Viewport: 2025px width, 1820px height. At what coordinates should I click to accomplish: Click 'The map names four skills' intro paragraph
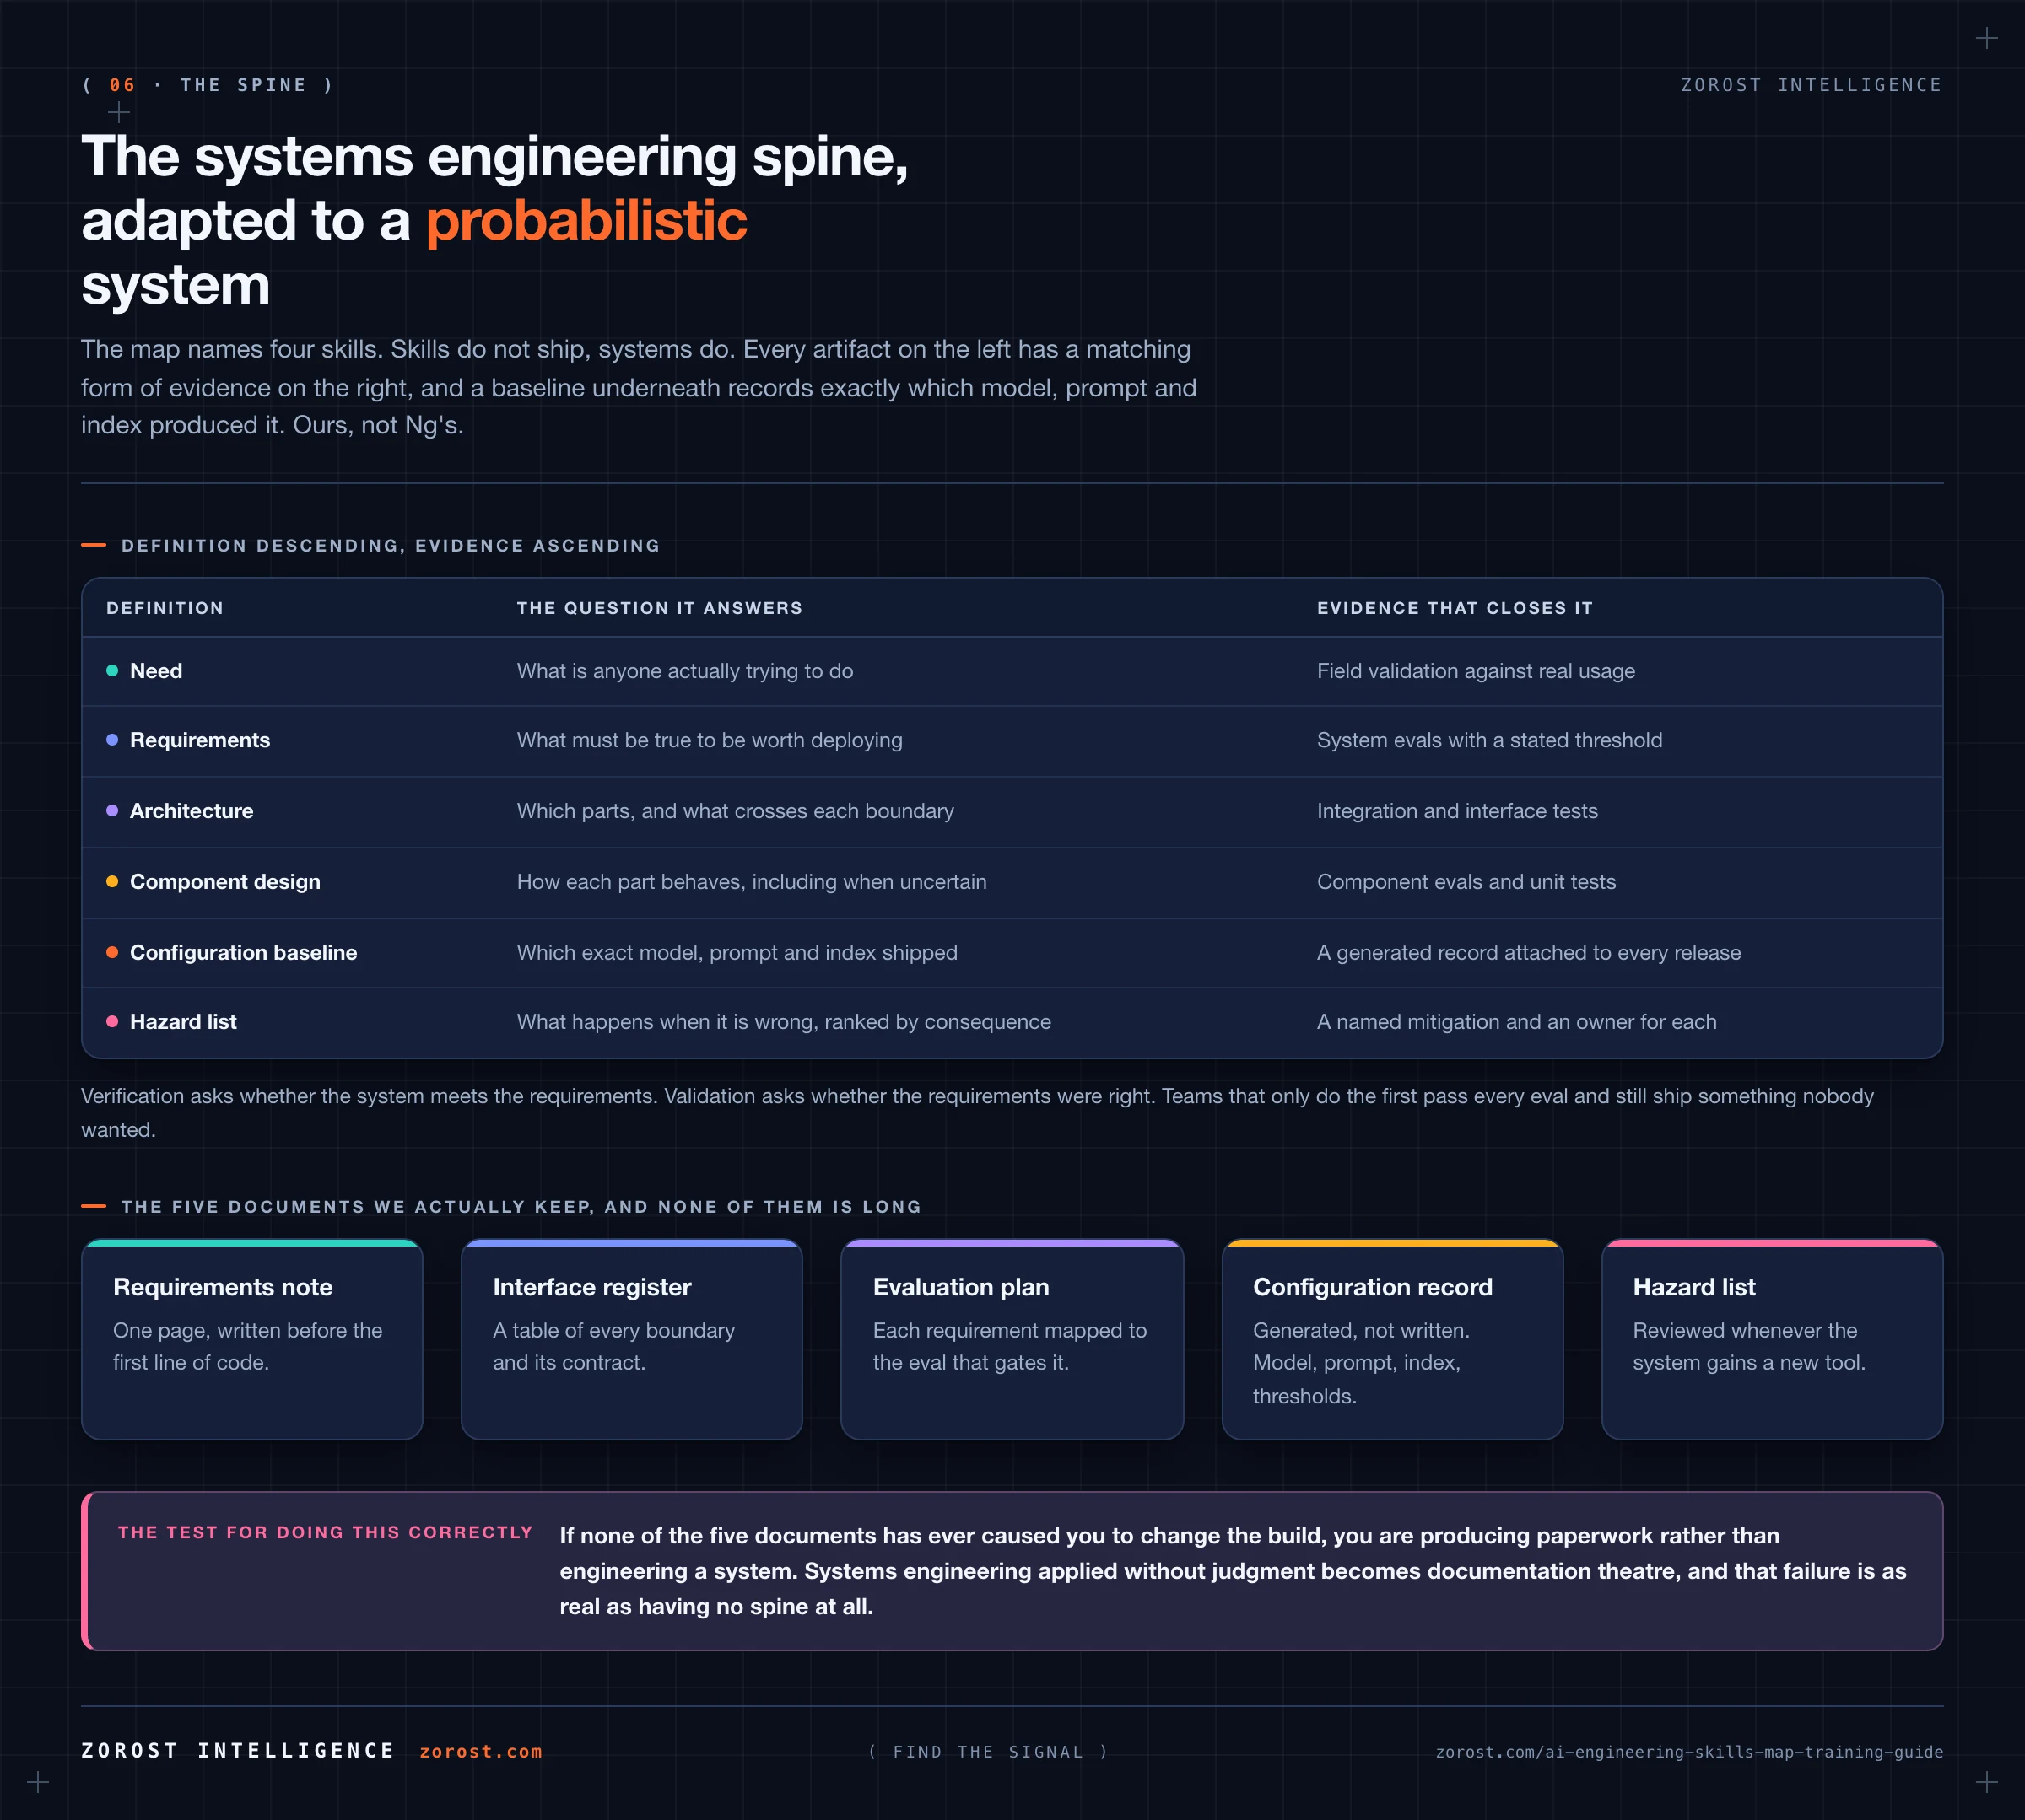click(639, 387)
